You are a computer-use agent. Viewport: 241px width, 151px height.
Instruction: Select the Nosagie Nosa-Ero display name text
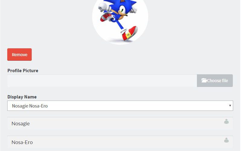coord(30,106)
